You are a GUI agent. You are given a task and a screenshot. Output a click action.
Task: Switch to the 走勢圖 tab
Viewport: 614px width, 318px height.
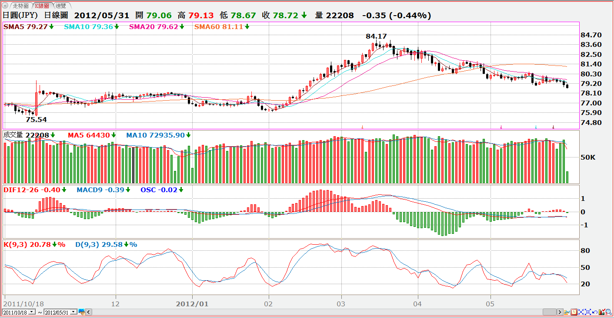tap(20, 6)
